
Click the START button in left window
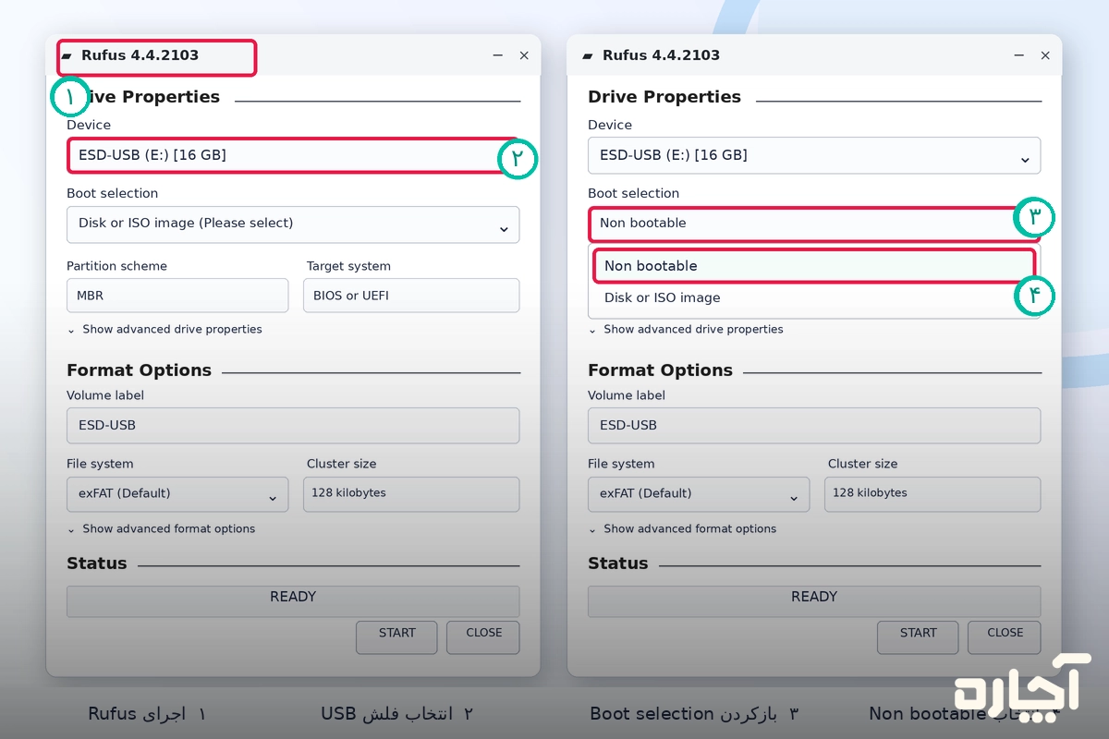tap(397, 636)
